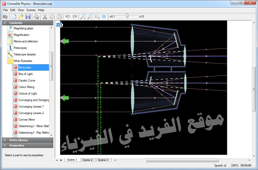258x170 pixels.
Task: Open the Converging Lenses 2 file
Action: pos(31,113)
